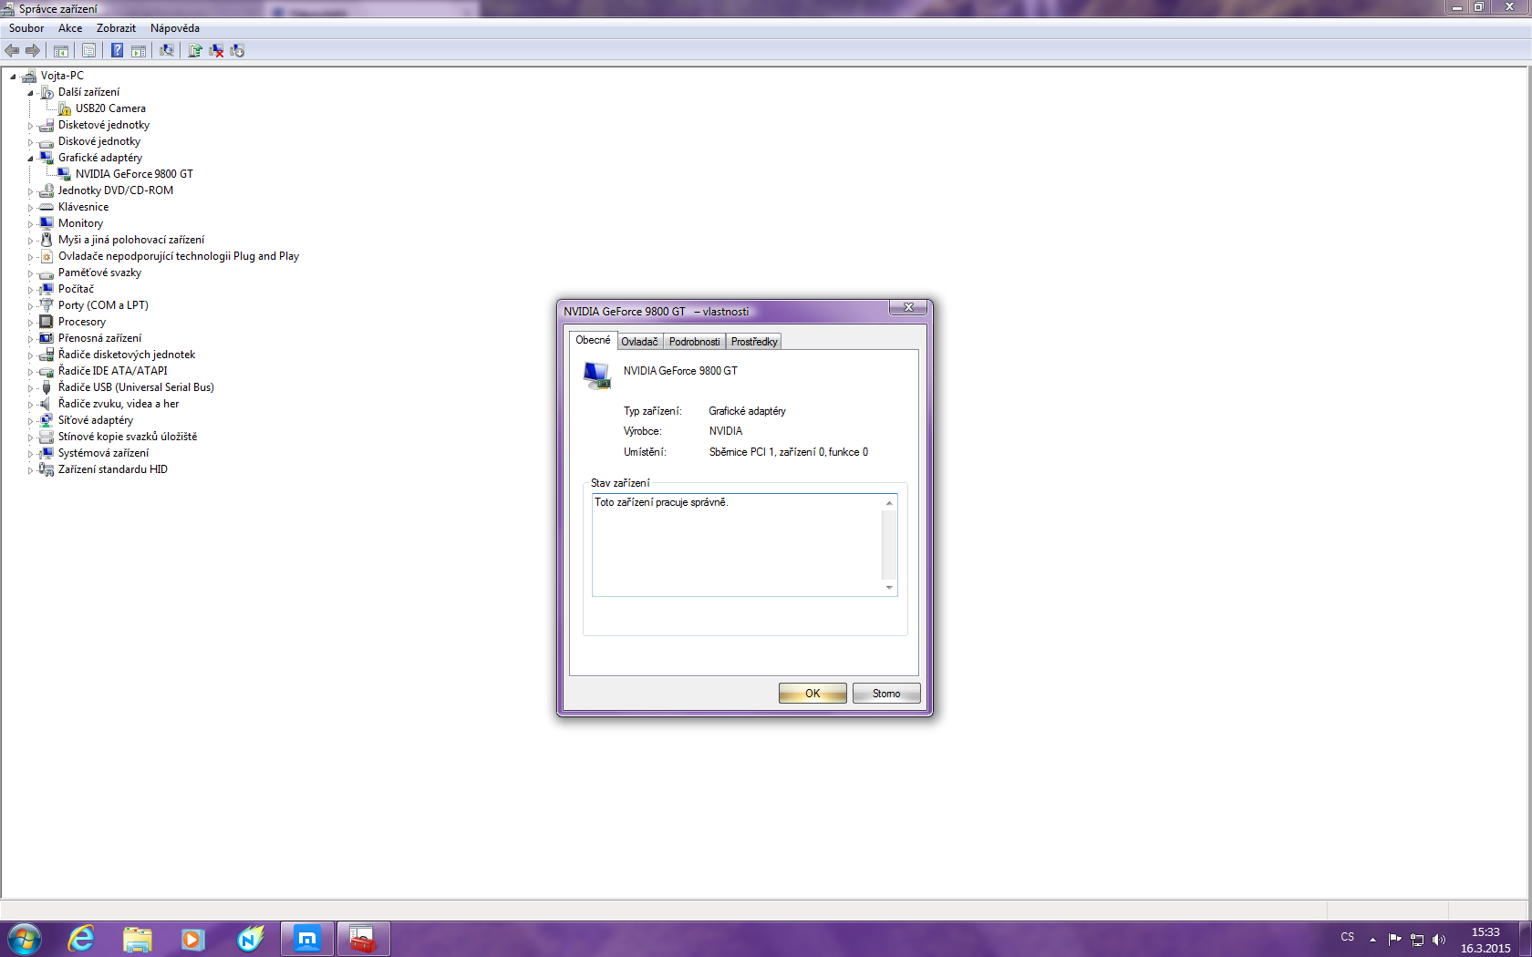Click the Back arrow in toolbar

12,50
